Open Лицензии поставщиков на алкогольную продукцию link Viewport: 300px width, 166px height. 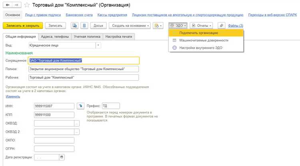point(188,15)
